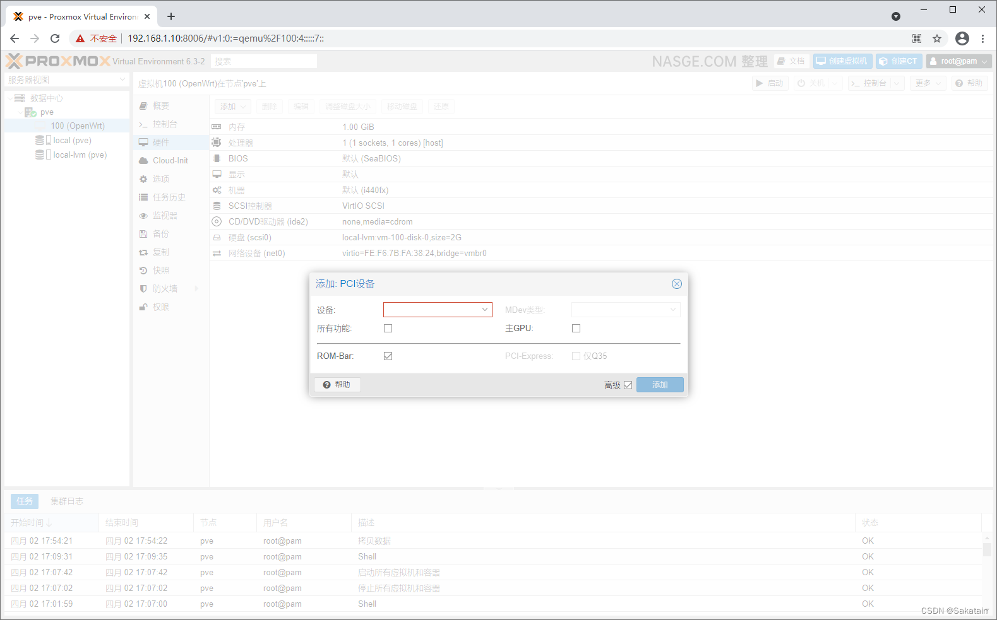Image resolution: width=997 pixels, height=620 pixels.
Task: Toggle the PCI-Express checkbox
Action: [576, 356]
